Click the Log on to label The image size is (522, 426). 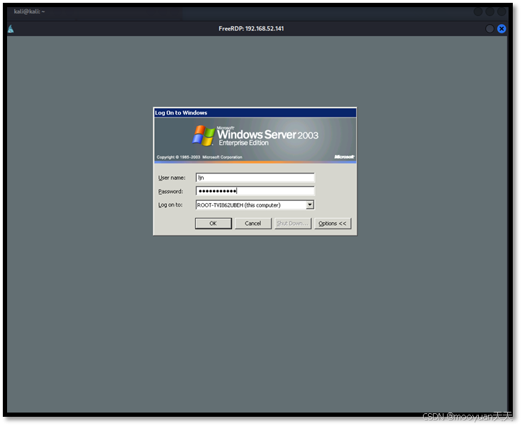pos(170,205)
